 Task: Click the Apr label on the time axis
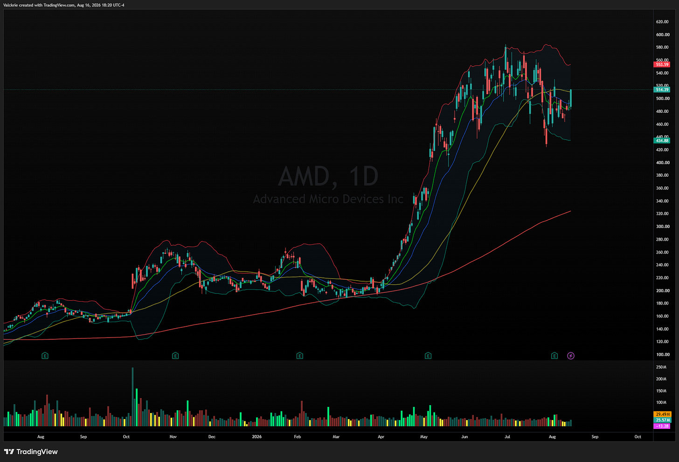tap(381, 437)
